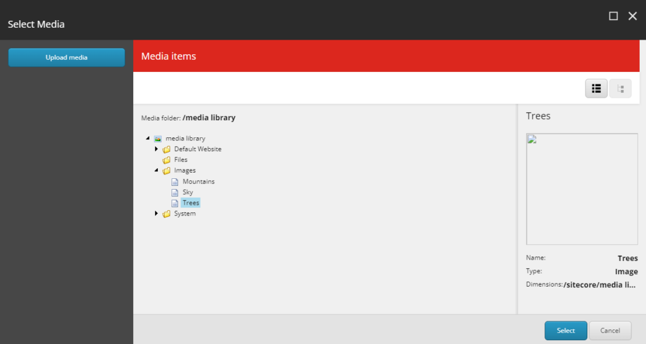Switch to tree view icon
The width and height of the screenshot is (646, 344).
pos(620,89)
